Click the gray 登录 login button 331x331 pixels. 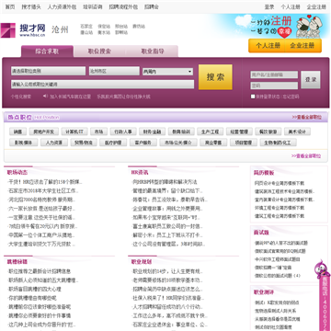tap(311, 80)
